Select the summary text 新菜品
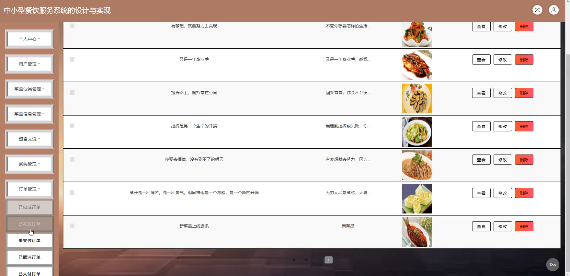This screenshot has height=276, width=570. (x=348, y=226)
